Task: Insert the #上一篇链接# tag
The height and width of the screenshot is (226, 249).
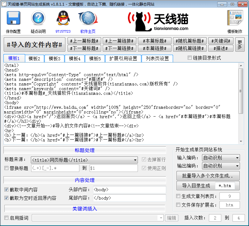Action: click(120, 41)
